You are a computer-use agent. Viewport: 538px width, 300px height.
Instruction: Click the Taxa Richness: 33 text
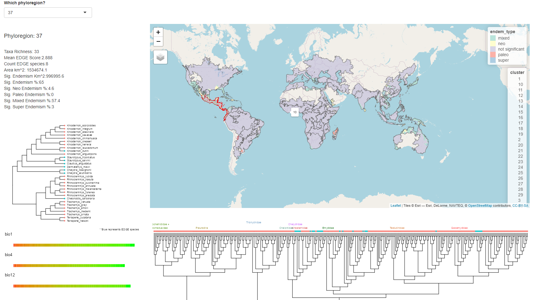coord(21,52)
